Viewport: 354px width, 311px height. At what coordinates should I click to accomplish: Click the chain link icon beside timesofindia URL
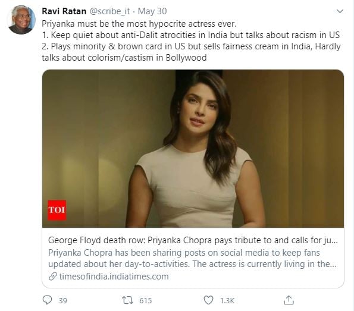52,277
